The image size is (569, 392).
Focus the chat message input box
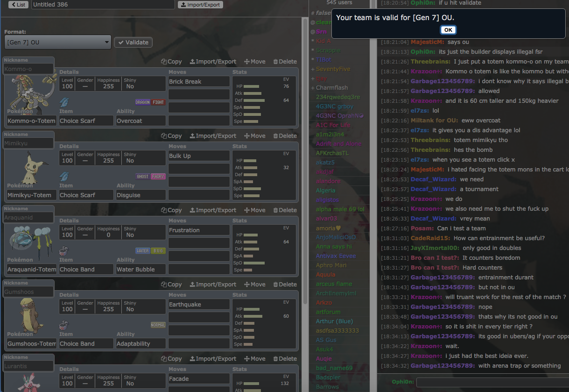[x=492, y=382]
